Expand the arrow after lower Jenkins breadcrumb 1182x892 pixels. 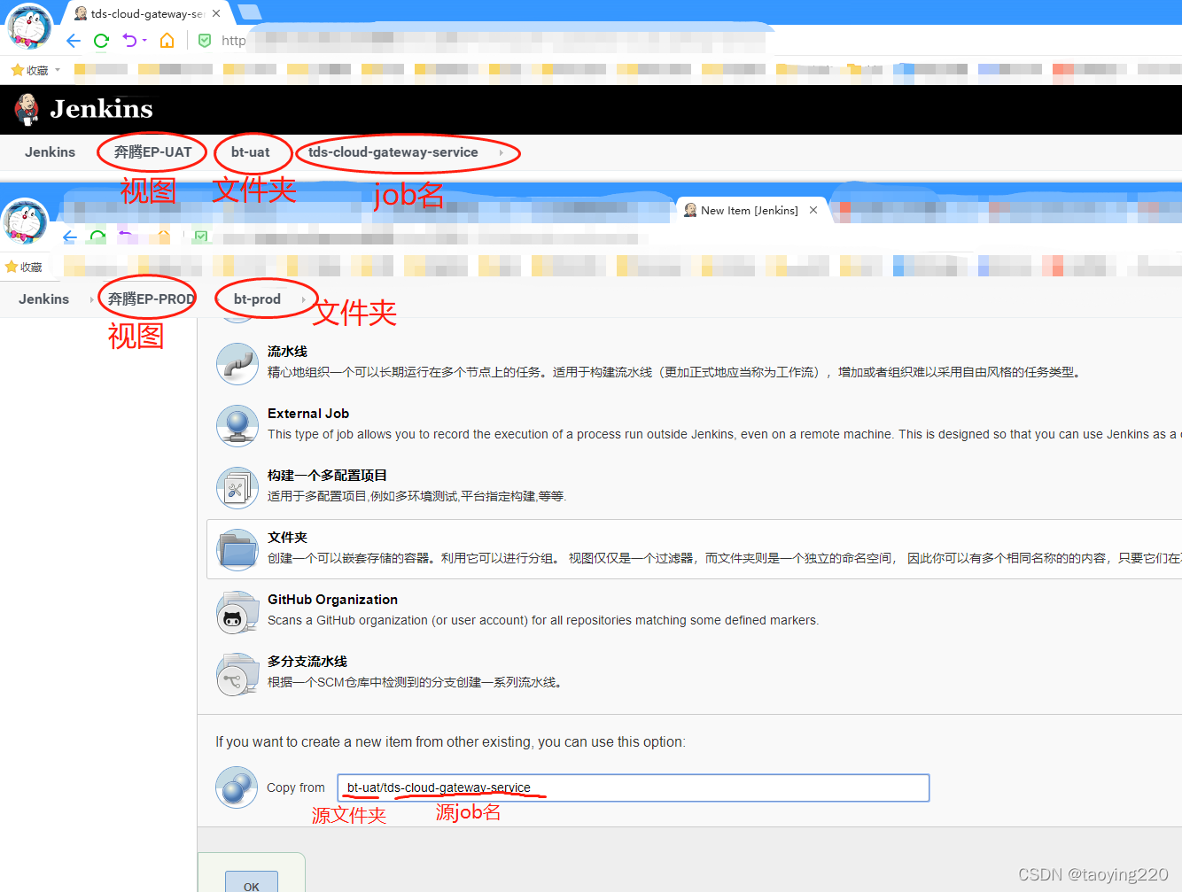pyautogui.click(x=92, y=299)
